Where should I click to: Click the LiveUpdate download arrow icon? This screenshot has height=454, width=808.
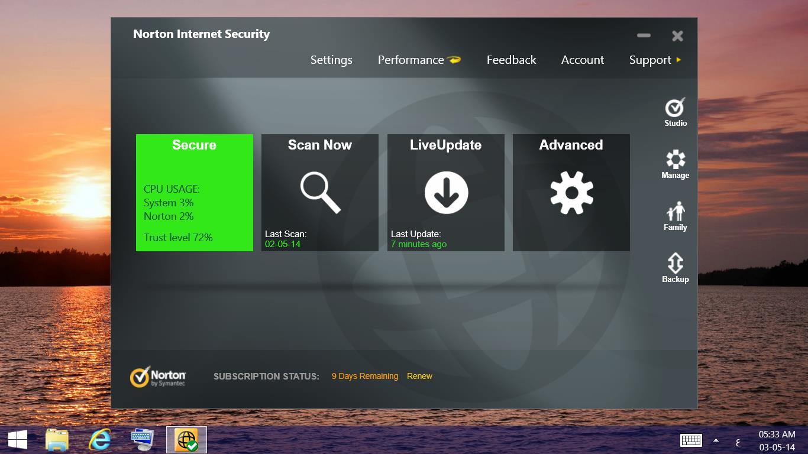(446, 193)
